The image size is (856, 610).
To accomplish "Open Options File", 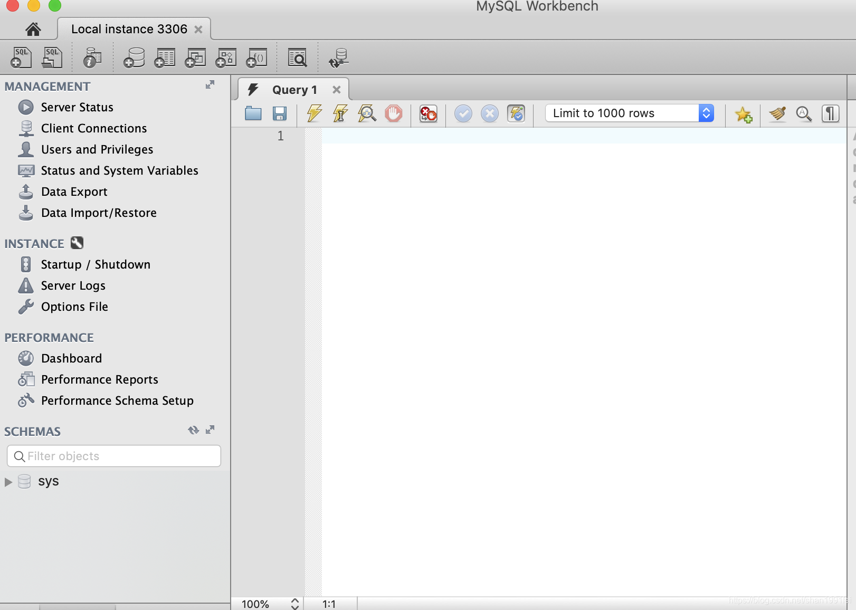I will coord(74,307).
